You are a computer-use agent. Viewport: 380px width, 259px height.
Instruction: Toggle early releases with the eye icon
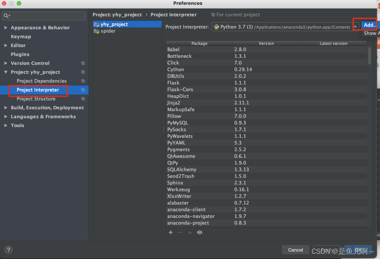tap(199, 232)
